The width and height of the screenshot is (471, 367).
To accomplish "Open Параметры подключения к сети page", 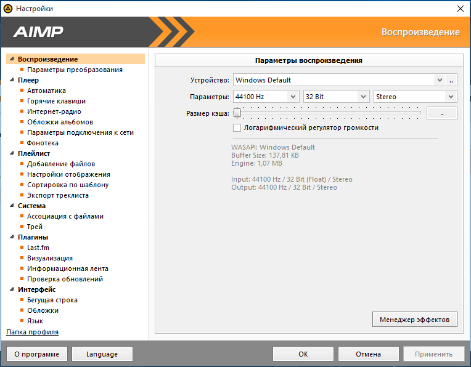I will coord(80,132).
